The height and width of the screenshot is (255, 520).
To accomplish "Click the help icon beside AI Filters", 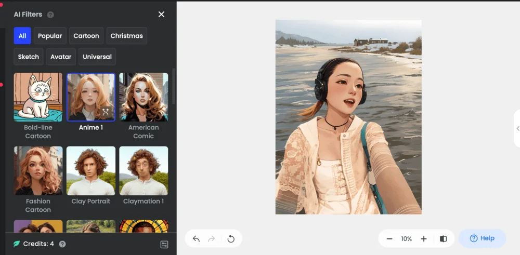I will coord(50,15).
